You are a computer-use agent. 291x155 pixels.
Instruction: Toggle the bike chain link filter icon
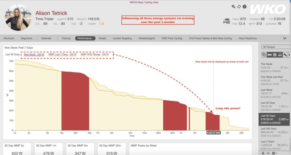pos(269,55)
